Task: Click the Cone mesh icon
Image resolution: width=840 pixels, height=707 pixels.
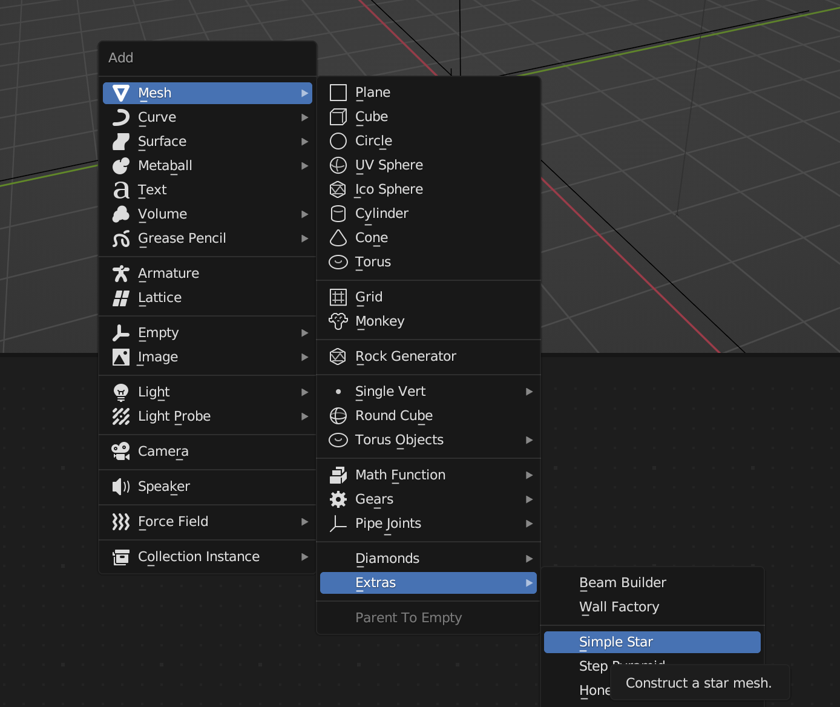Action: (338, 238)
